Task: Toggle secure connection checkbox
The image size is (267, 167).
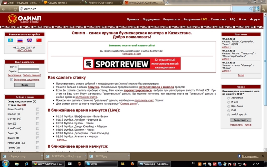Action: [x=12, y=79]
